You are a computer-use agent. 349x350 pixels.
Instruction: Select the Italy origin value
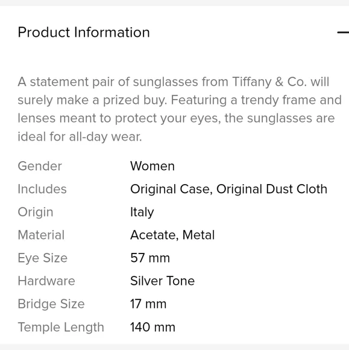142,212
